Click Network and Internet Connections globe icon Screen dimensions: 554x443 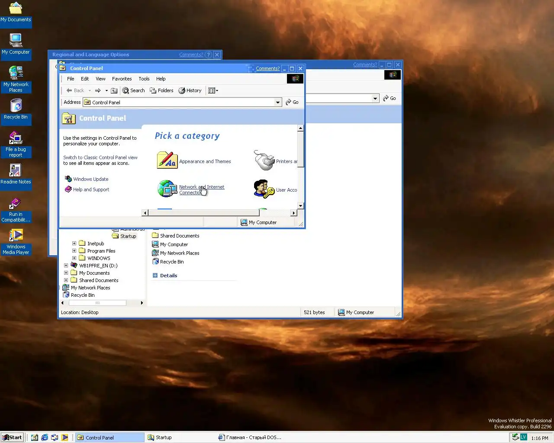coord(167,189)
